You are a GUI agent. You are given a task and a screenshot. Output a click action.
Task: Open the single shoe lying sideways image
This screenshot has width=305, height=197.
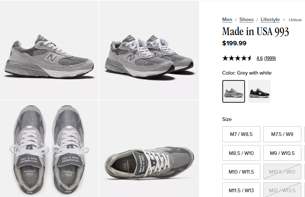(149, 149)
